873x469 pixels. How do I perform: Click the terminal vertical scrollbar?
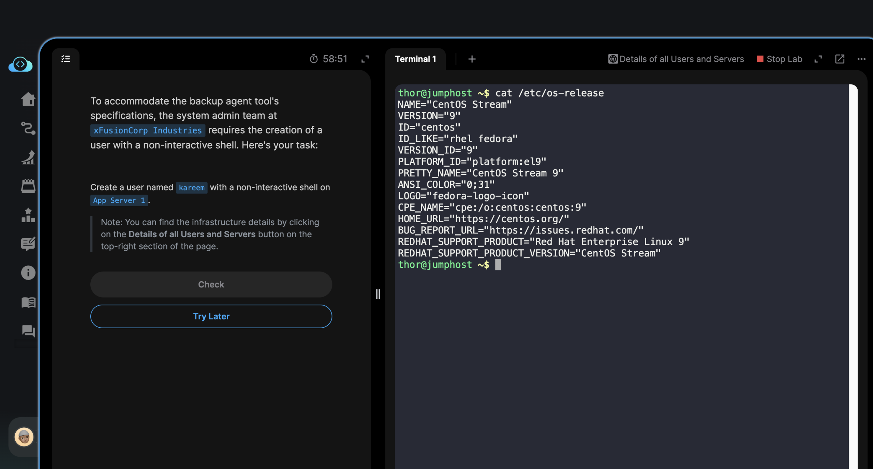(x=853, y=276)
